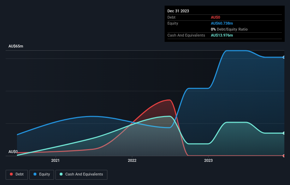
Task: Click the Dec 31 2023 tooltip date
Action: click(178, 11)
